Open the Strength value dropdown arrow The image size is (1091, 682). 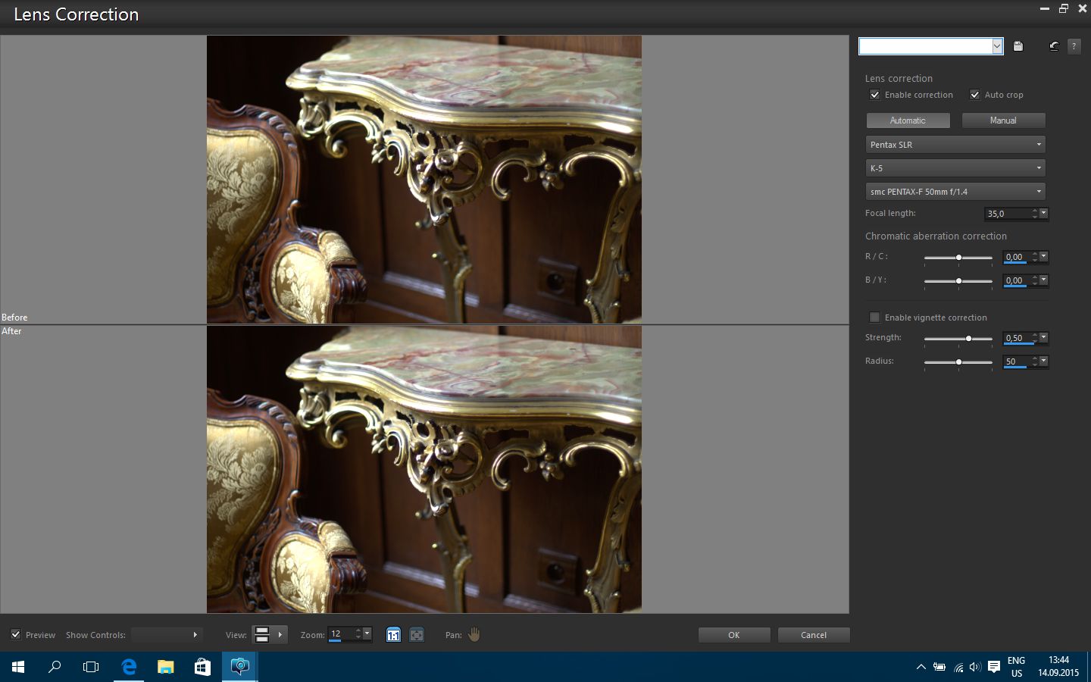click(x=1044, y=338)
